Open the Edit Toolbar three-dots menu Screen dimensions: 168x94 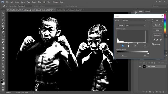[x=3, y=77]
